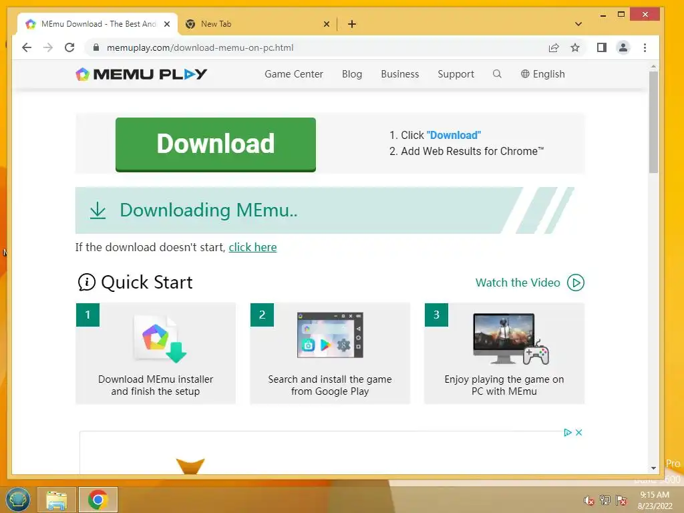Click the scrollbar down arrow
This screenshot has width=684, height=513.
coord(653,468)
